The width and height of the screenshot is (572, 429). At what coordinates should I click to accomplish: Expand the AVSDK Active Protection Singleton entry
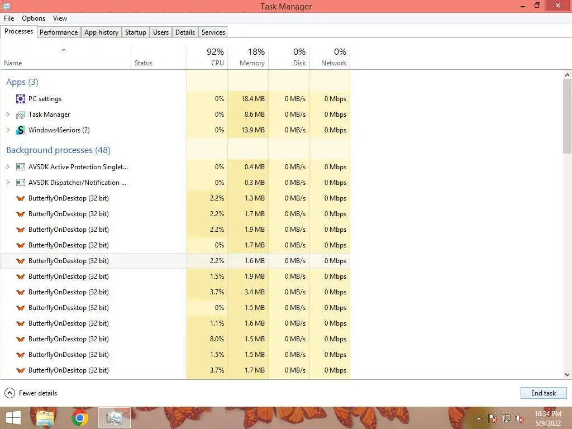(8, 167)
